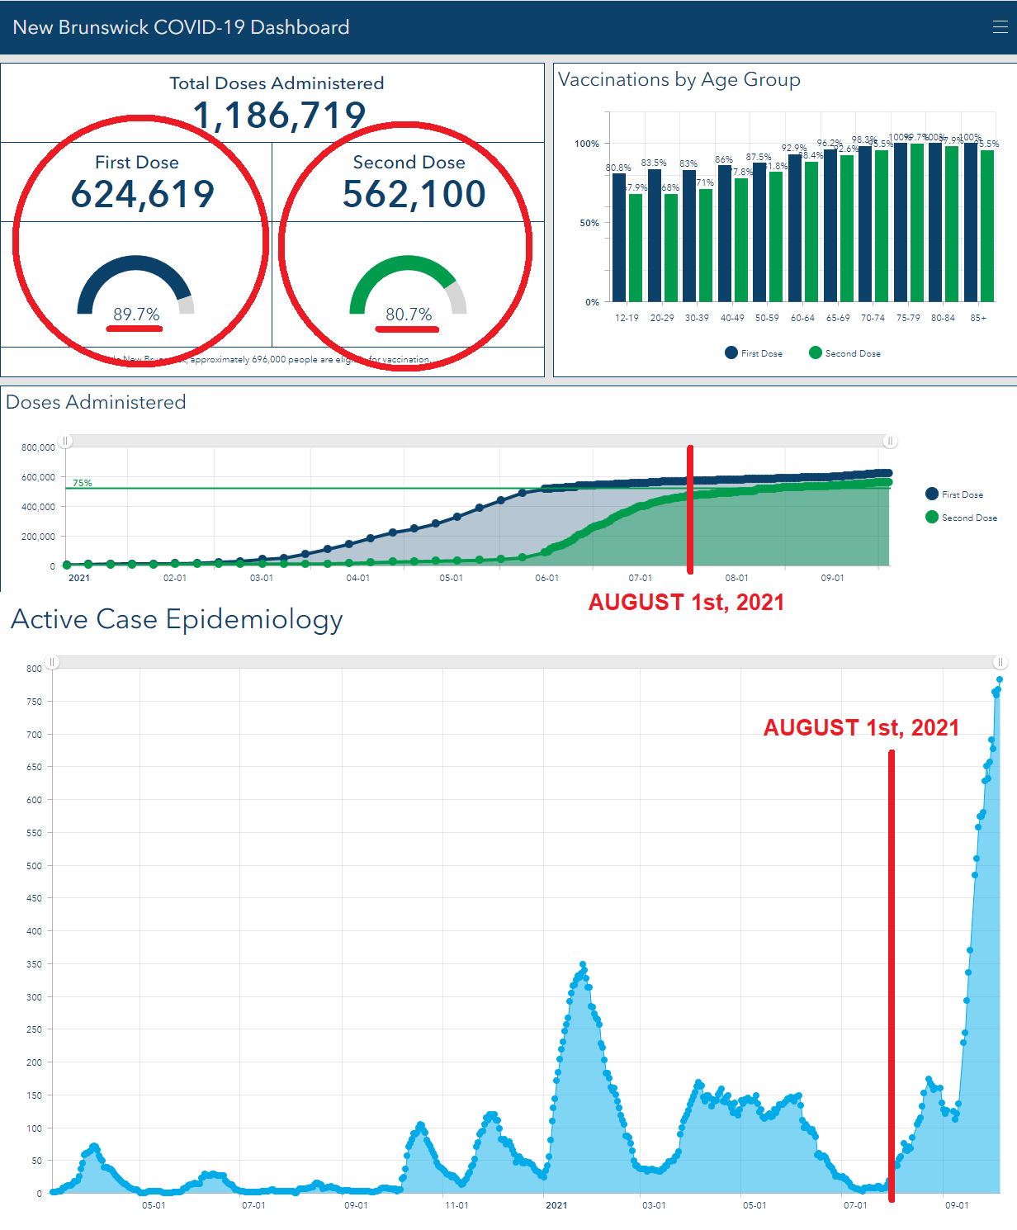Viewport: 1017px width, 1230px height.
Task: Click the First Dose 89.7% gauge
Action: [136, 287]
